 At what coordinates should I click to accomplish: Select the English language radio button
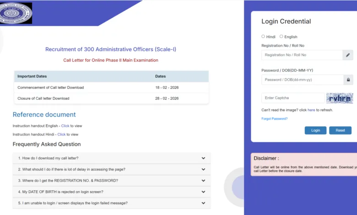tap(281, 37)
